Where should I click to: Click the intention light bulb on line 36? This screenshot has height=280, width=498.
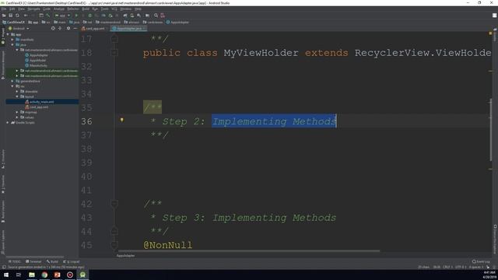(121, 120)
